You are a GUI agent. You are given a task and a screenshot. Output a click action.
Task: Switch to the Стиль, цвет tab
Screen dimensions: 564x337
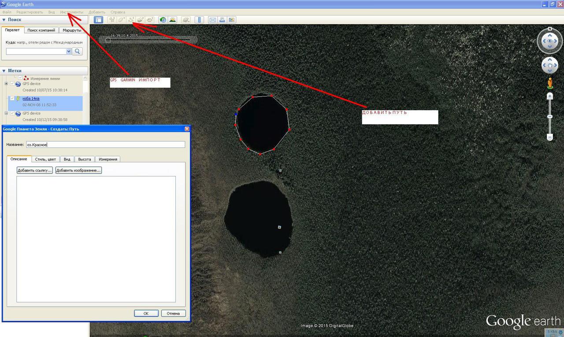tap(46, 159)
